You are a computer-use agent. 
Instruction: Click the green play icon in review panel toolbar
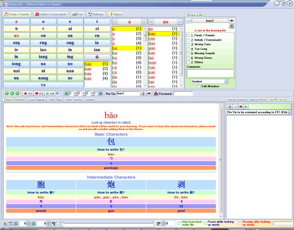click(246, 106)
